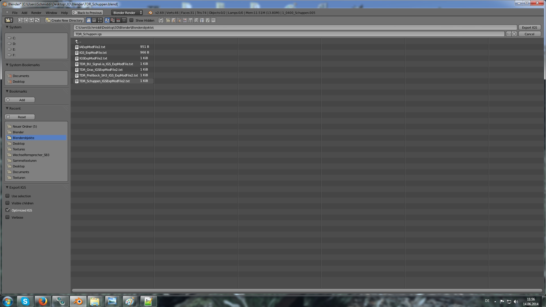Go back to previous folder arrow
The width and height of the screenshot is (546, 307).
[20, 20]
